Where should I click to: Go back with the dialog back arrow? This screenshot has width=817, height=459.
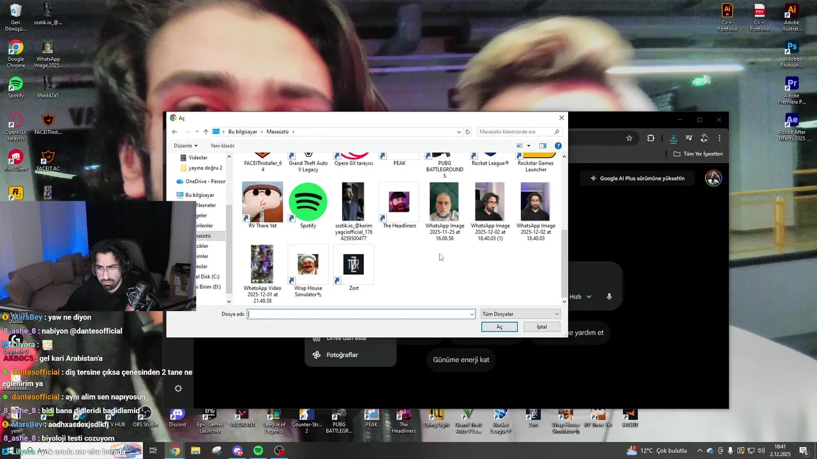[x=174, y=132]
